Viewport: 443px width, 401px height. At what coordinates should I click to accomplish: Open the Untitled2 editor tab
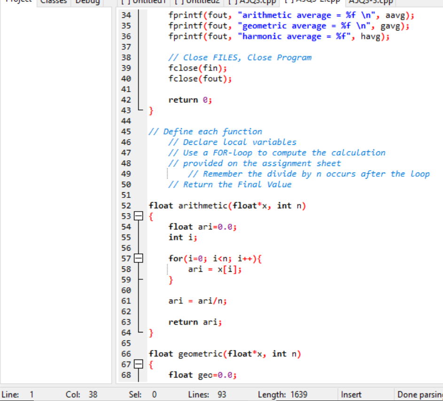(197, 2)
